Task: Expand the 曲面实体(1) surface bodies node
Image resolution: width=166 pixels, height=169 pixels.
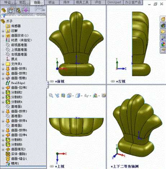Action: 3,36
